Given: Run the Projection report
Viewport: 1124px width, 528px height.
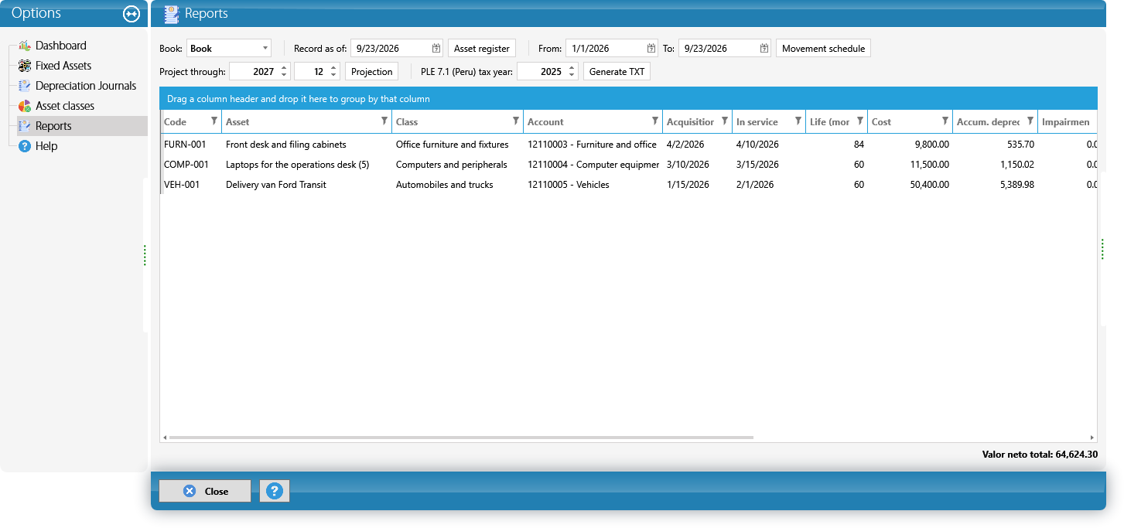Looking at the screenshot, I should [x=372, y=71].
